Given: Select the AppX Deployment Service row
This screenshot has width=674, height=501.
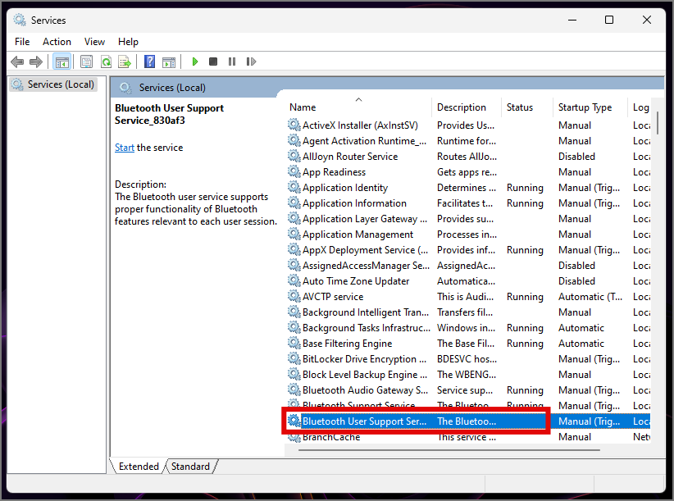Looking at the screenshot, I should click(468, 249).
